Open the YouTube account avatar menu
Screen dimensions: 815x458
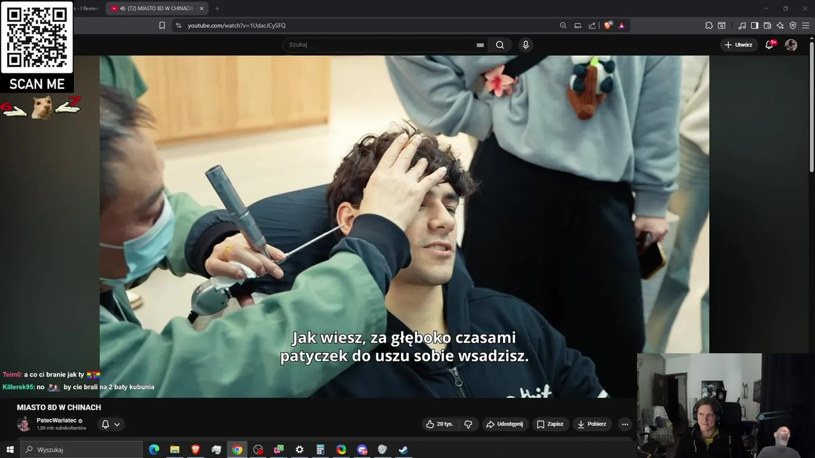coord(791,45)
